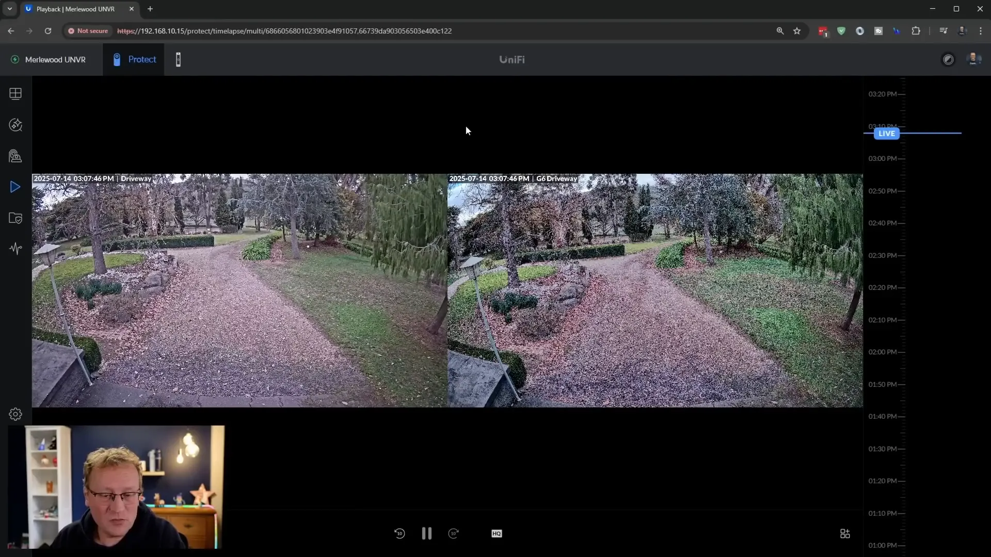Open the camera layout selector icon
This screenshot has width=991, height=557.
tap(845, 533)
